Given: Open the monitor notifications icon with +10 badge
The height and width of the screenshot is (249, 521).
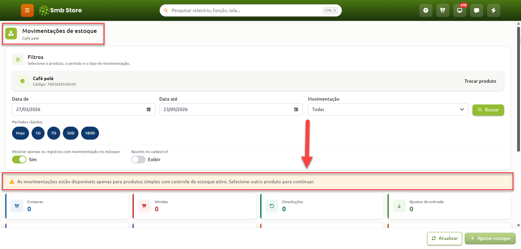Looking at the screenshot, I should click(x=459, y=10).
